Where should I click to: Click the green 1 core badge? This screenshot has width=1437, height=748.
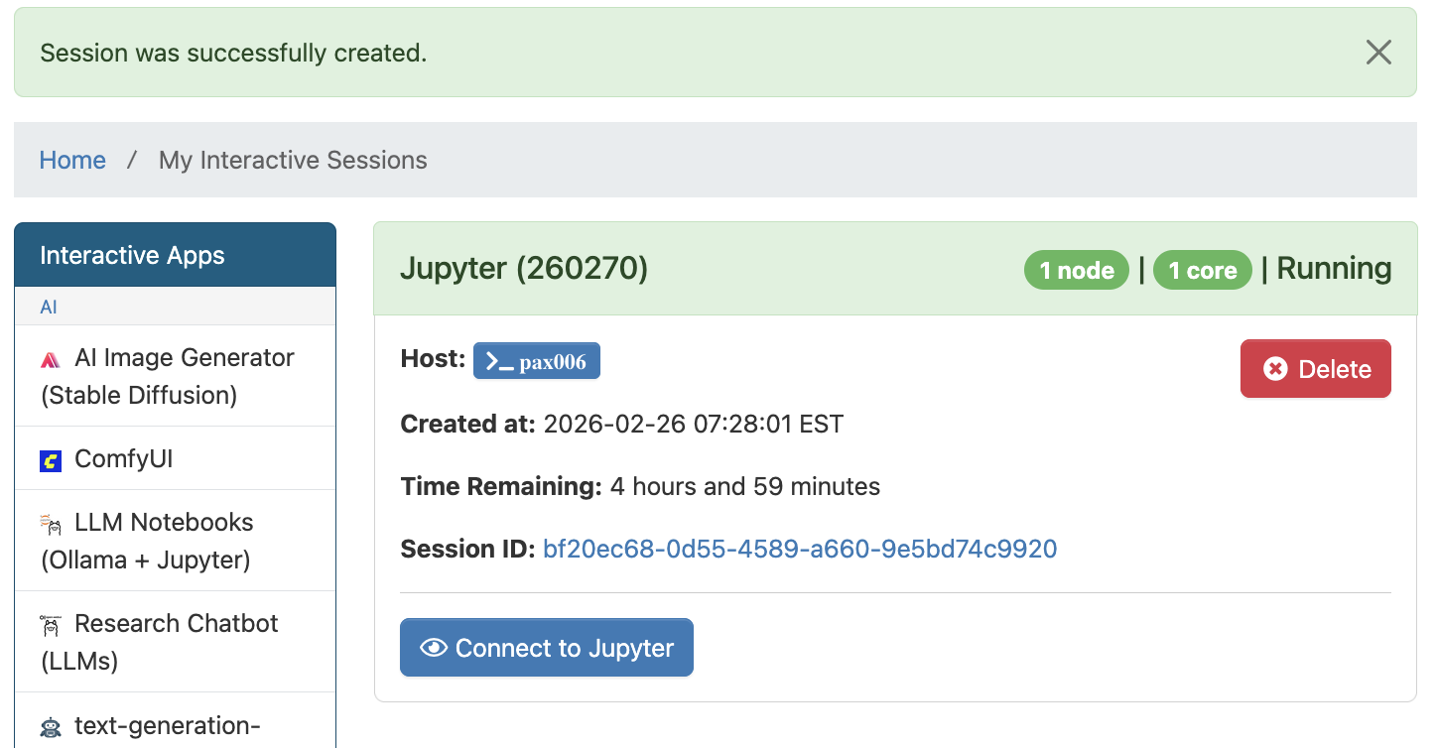coord(1202,269)
